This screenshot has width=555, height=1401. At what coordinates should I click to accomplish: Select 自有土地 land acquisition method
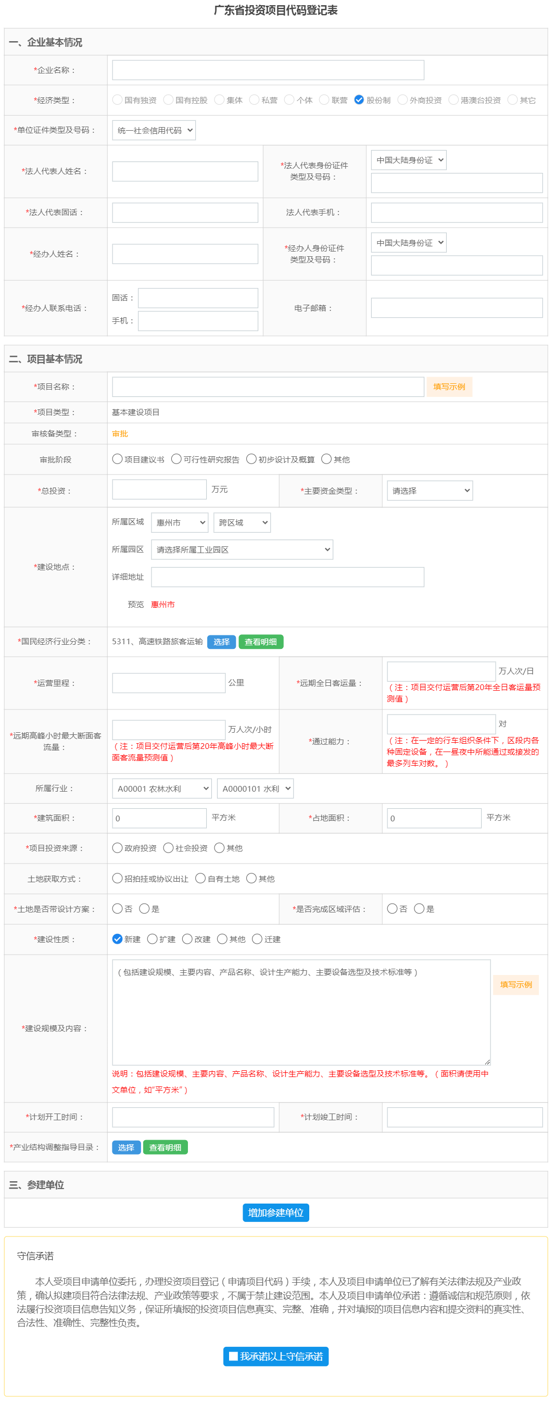(x=200, y=878)
